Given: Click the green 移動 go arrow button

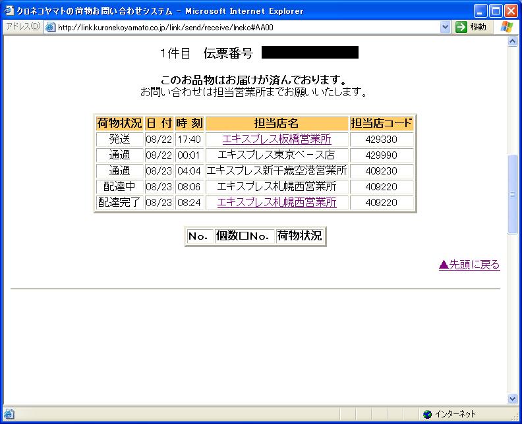Looking at the screenshot, I should tap(461, 27).
